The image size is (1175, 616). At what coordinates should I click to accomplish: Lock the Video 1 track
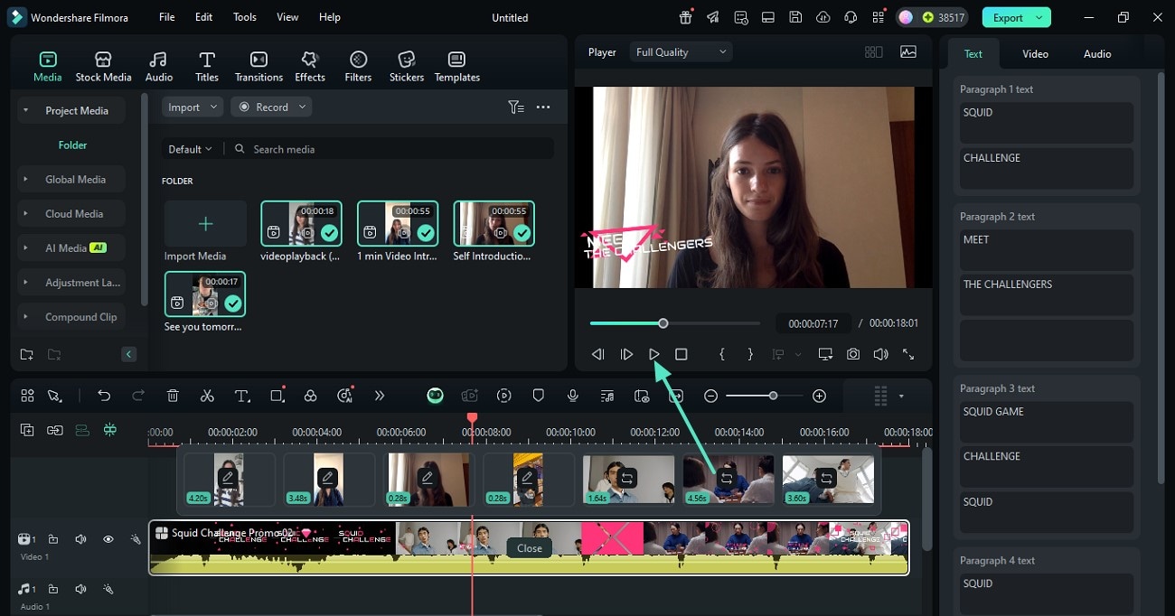click(x=53, y=539)
